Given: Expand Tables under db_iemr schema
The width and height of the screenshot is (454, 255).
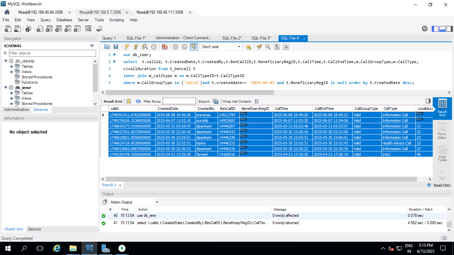Looking at the screenshot, I should tap(12, 93).
